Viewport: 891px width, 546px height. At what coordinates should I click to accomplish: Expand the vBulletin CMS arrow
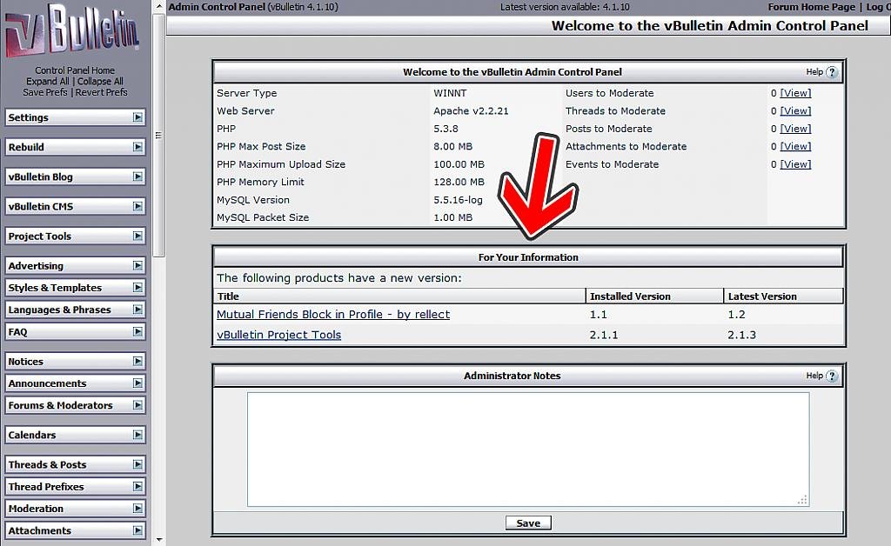coord(137,206)
